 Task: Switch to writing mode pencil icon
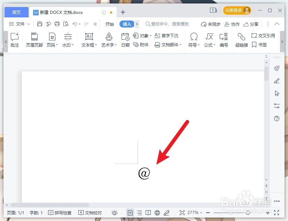click(166, 213)
